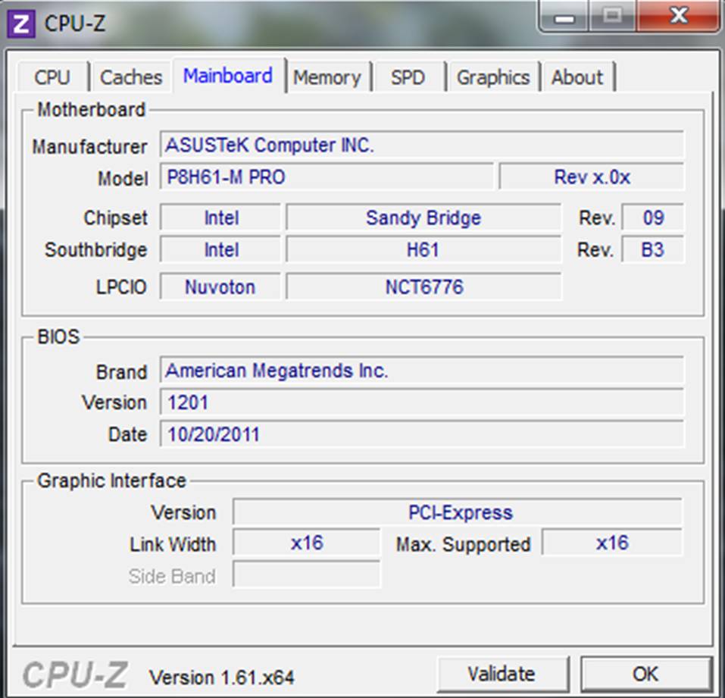Click the Motherboard group heading
Image resolution: width=725 pixels, height=698 pixels.
[x=92, y=110]
